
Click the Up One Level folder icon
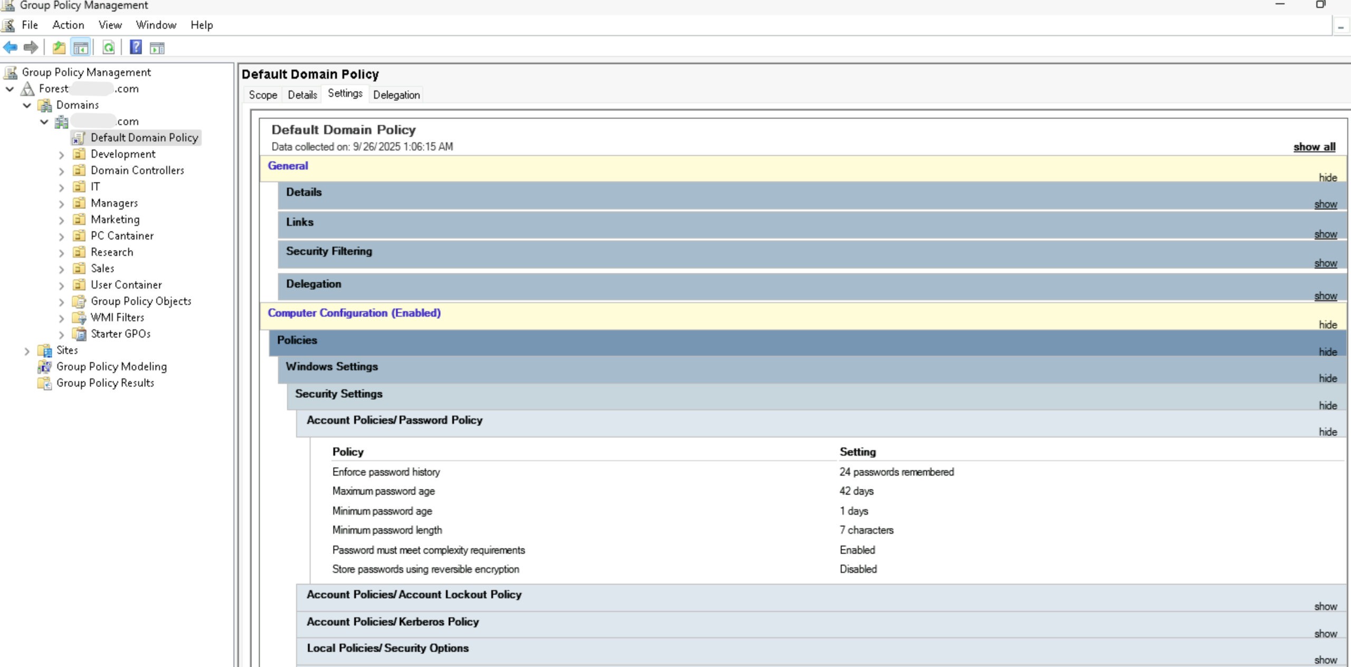pyautogui.click(x=59, y=47)
